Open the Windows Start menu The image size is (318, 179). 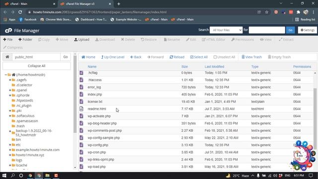pos(4,176)
